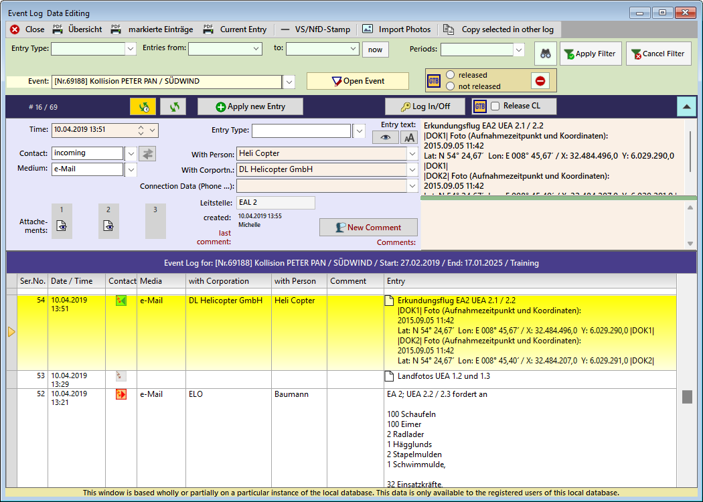Click the font size icon by Entry text
Screen dimensions: 703x502
click(408, 137)
